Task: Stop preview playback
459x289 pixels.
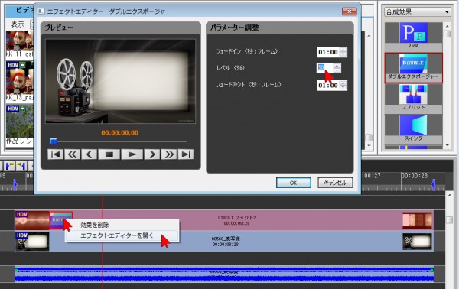Action: [x=109, y=154]
